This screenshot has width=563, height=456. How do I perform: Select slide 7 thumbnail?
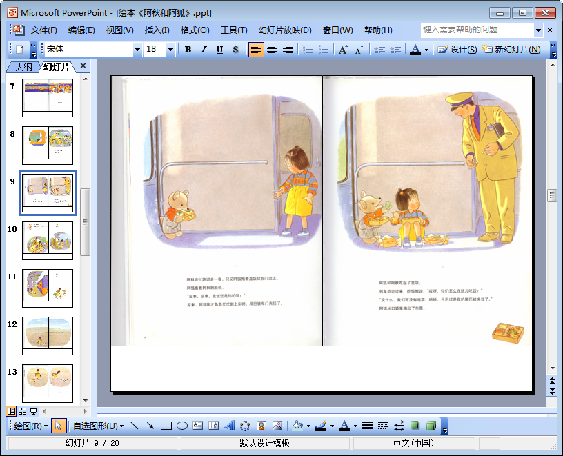(48, 98)
